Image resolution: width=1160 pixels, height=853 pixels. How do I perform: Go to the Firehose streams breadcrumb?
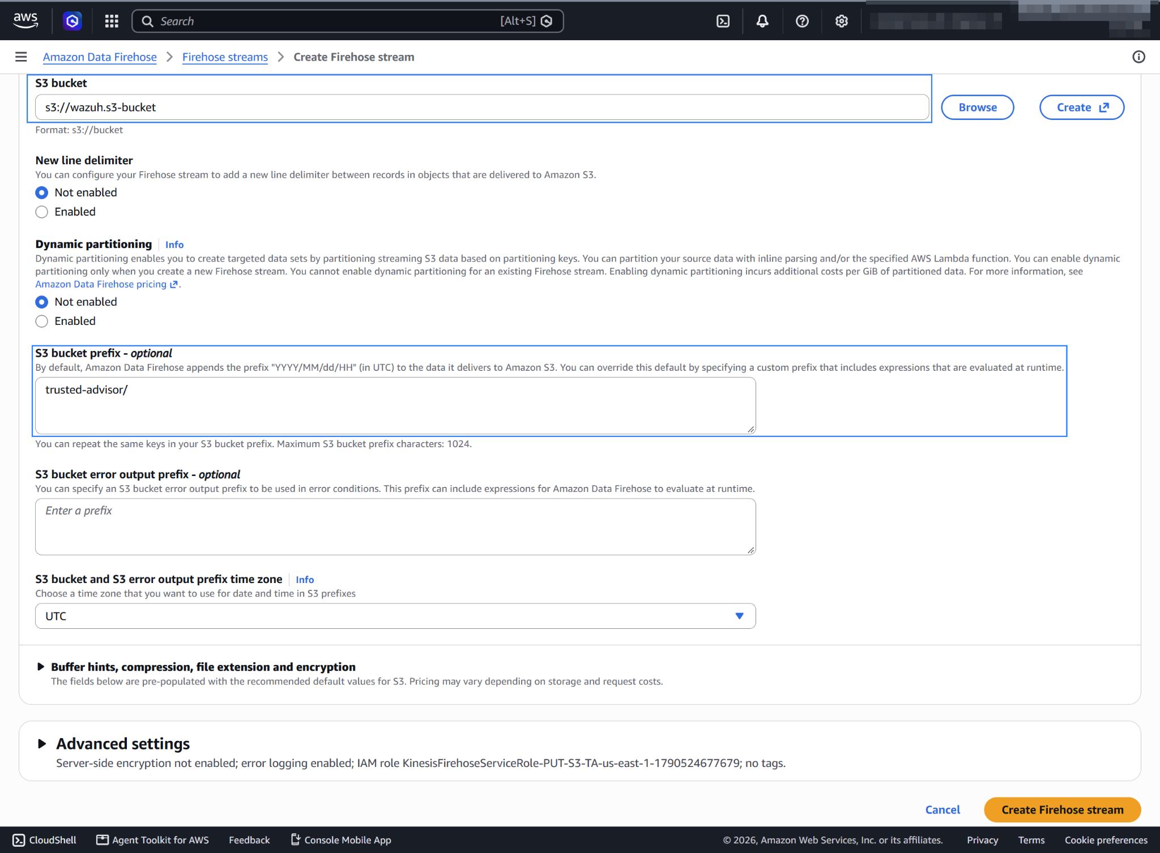(x=225, y=57)
